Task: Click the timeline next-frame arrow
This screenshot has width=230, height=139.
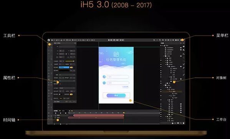Action: (x=66, y=113)
